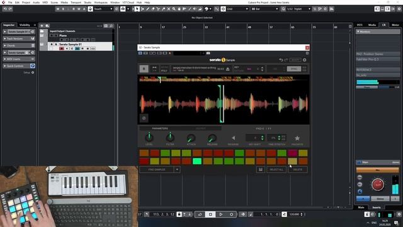
Task: Click the Redo arrow in Cubase toolbar
Action: (10, 9)
